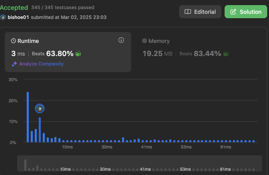Click the 30ms label on the chart axis
Viewport: 269px width, 175px height.
pyautogui.click(x=107, y=147)
